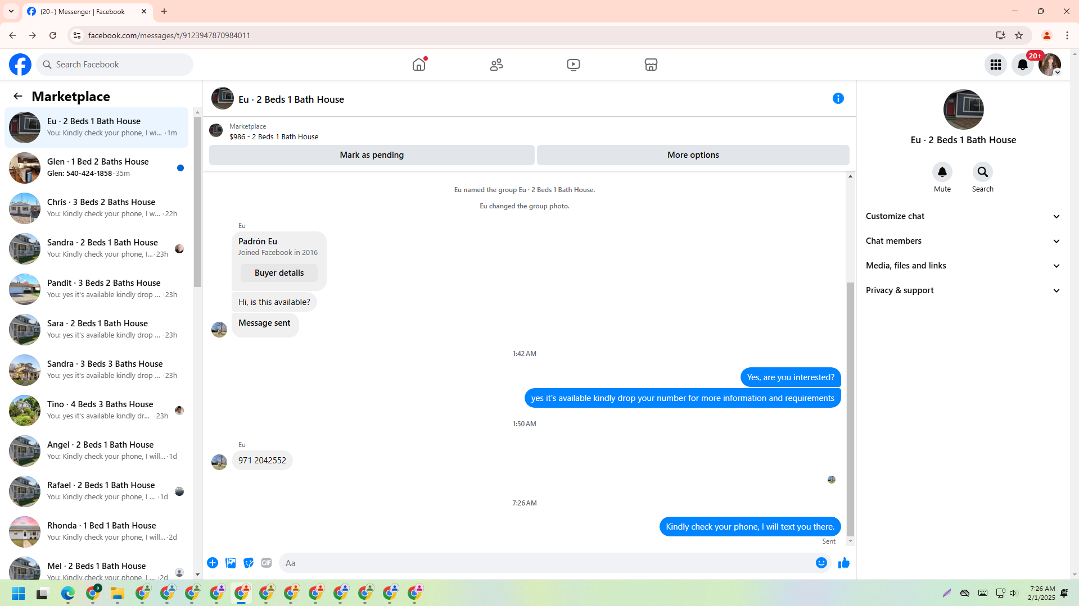Open Angel · 2 Beds 1 Bath House chat
Image resolution: width=1079 pixels, height=606 pixels.
point(96,451)
